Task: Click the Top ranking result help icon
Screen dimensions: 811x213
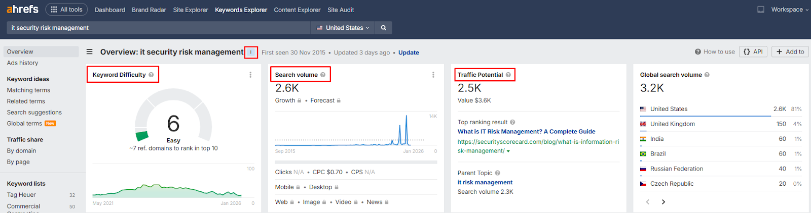Action: [x=512, y=122]
